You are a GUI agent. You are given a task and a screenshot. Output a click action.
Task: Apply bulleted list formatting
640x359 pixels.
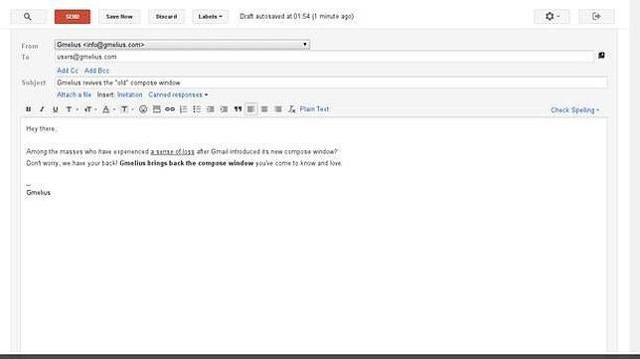(197, 109)
